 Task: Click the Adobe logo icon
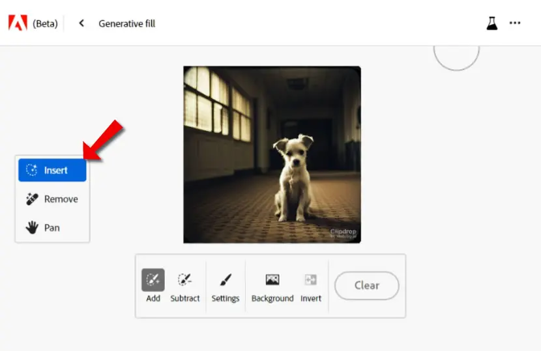18,23
